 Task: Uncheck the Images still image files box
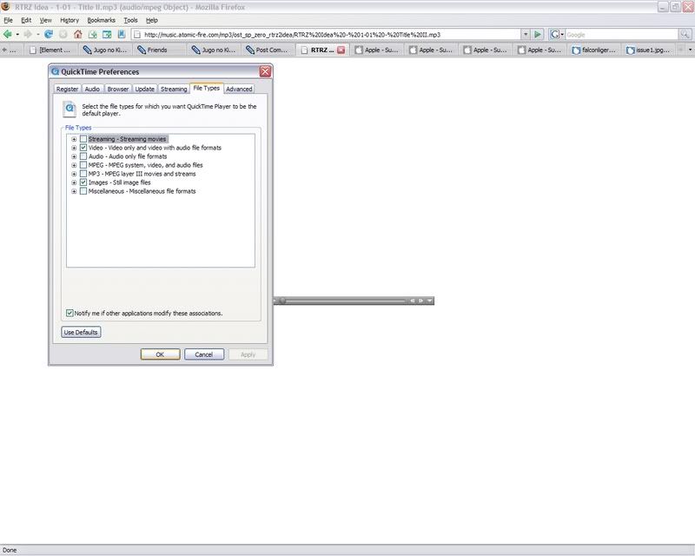[83, 182]
